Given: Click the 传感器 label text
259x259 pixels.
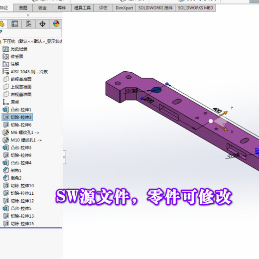Looking at the screenshot, I should 17,56.
